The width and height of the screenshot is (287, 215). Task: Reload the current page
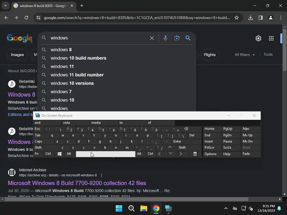tap(26, 18)
